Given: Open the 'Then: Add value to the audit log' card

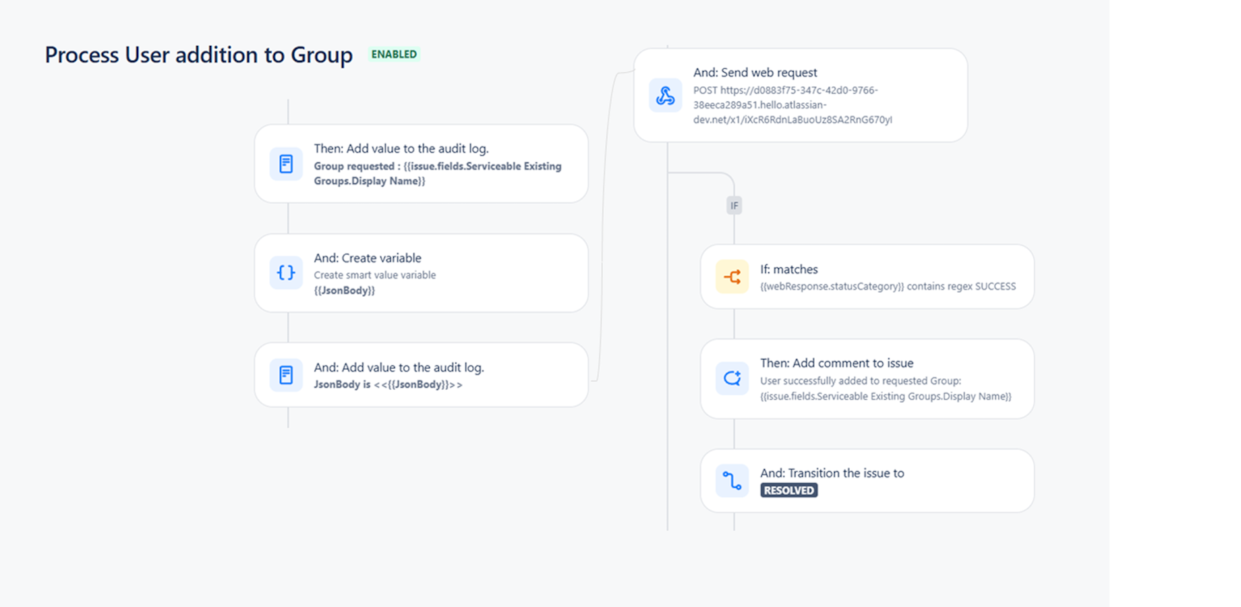Looking at the screenshot, I should pos(422,164).
